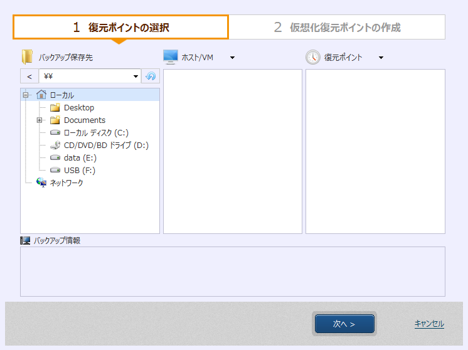Select the ローカル home icon in tree
The image size is (468, 350).
click(41, 95)
